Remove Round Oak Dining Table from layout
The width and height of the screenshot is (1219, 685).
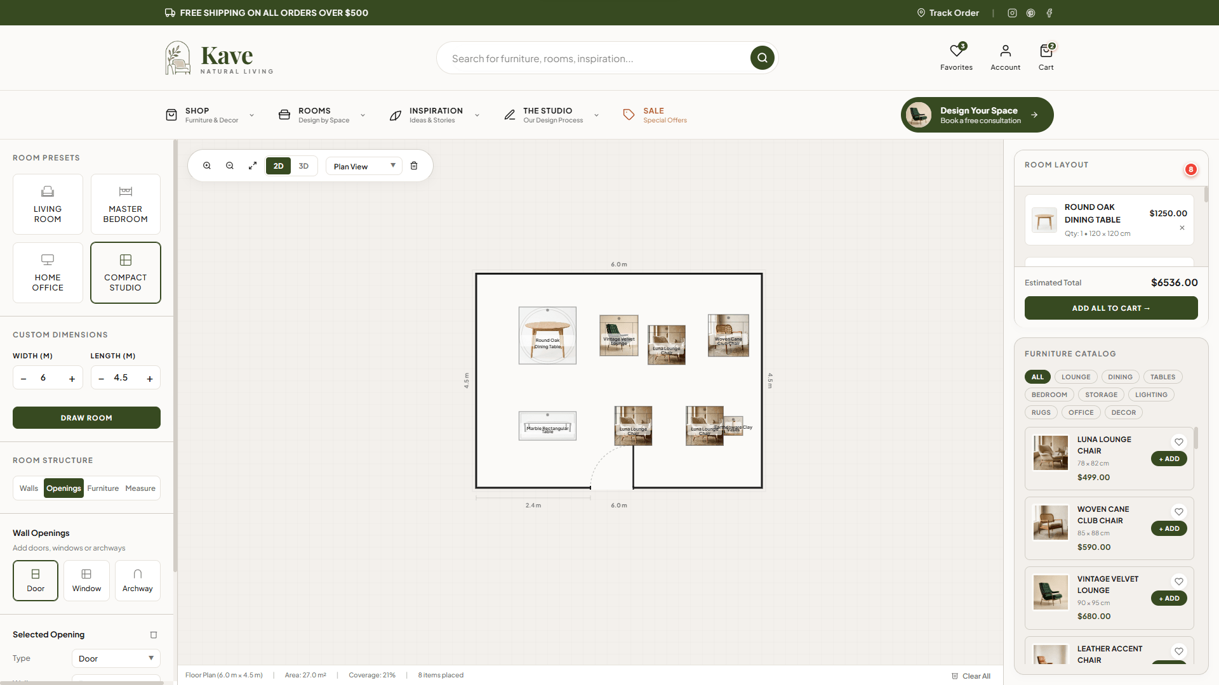point(1182,228)
